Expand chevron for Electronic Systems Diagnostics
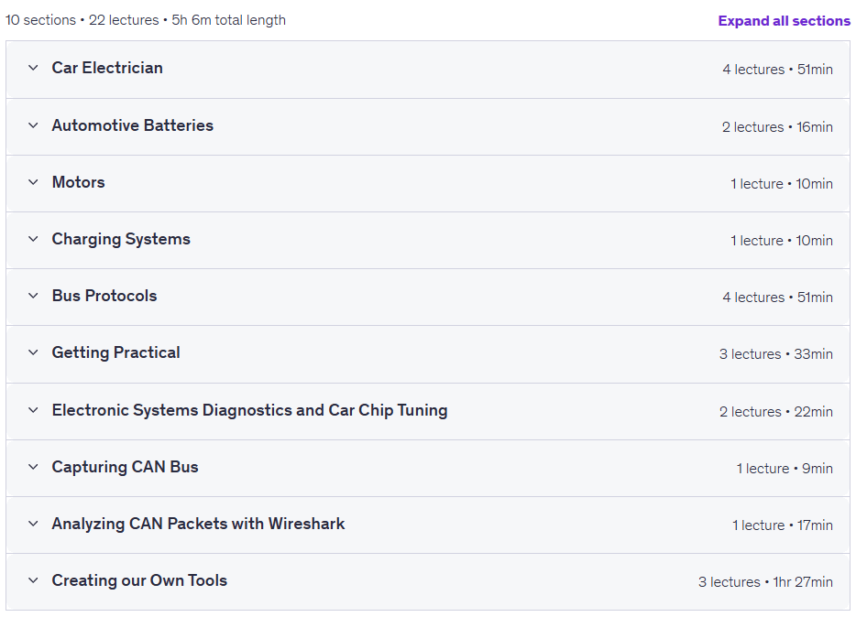Screen dimensions: 856x617 click(33, 410)
